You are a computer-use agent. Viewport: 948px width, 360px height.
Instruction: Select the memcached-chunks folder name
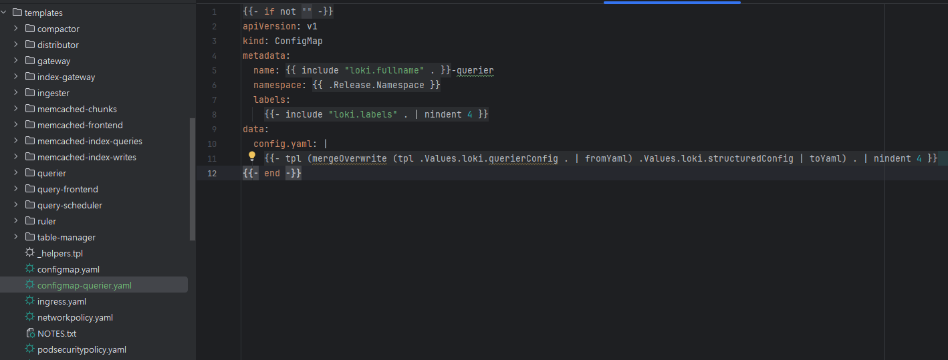[x=77, y=109]
